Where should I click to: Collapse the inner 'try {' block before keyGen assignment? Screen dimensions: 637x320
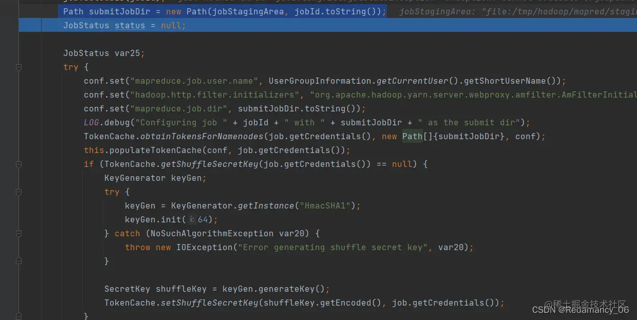pyautogui.click(x=19, y=192)
